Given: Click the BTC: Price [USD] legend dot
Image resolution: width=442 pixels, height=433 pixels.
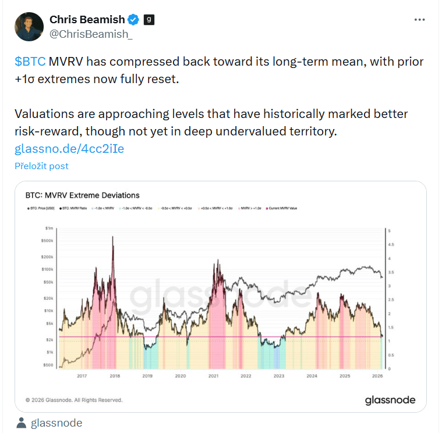Looking at the screenshot, I should pos(27,207).
